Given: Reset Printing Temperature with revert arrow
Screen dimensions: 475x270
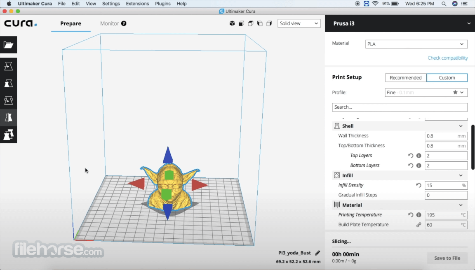Looking at the screenshot, I should pos(411,215).
